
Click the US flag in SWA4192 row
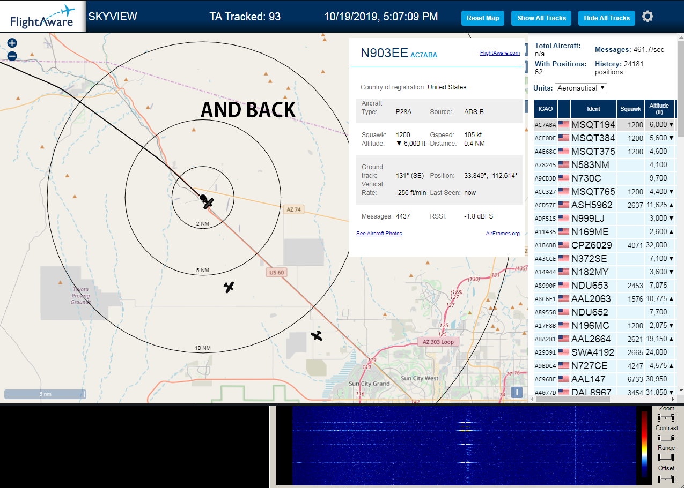(564, 352)
